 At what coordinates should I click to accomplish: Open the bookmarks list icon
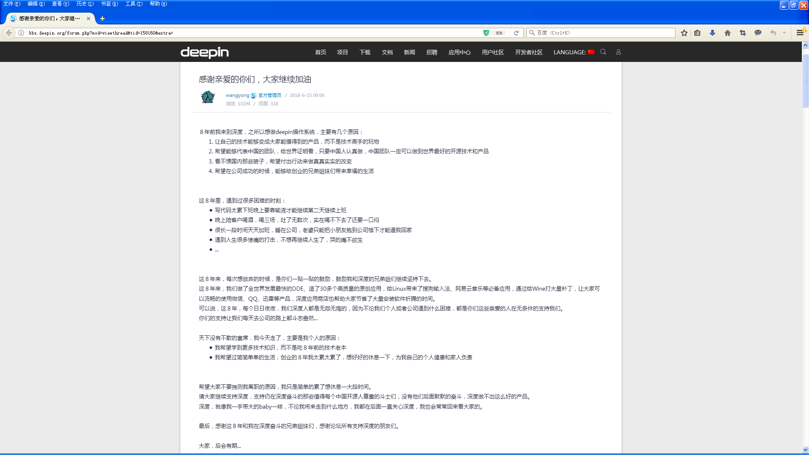click(x=697, y=33)
